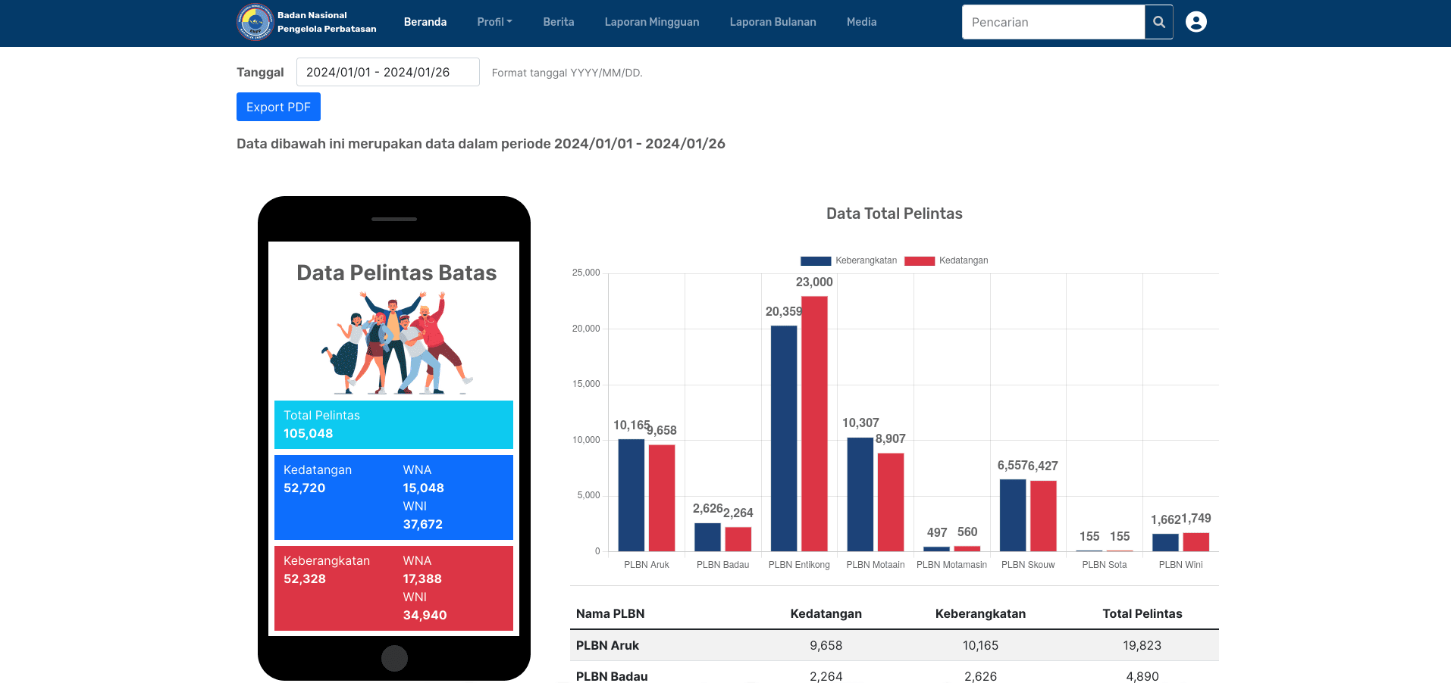This screenshot has height=683, width=1451.
Task: Toggle the Kedatangan legend color swatch
Action: click(x=920, y=260)
